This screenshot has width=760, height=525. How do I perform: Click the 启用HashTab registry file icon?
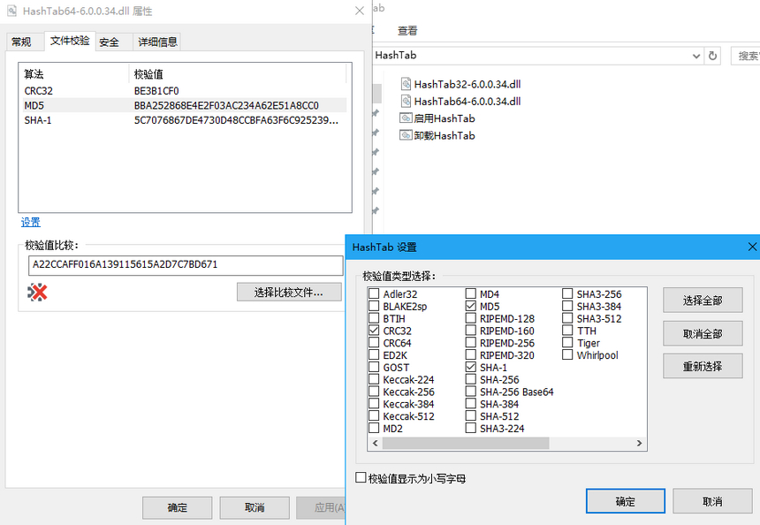click(406, 118)
